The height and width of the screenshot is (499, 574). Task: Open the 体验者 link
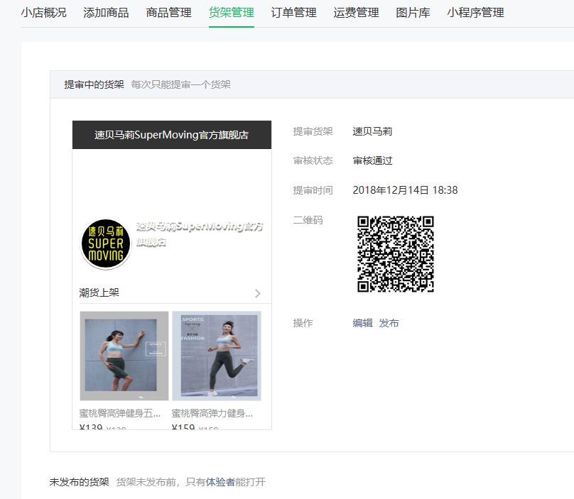coord(220,482)
